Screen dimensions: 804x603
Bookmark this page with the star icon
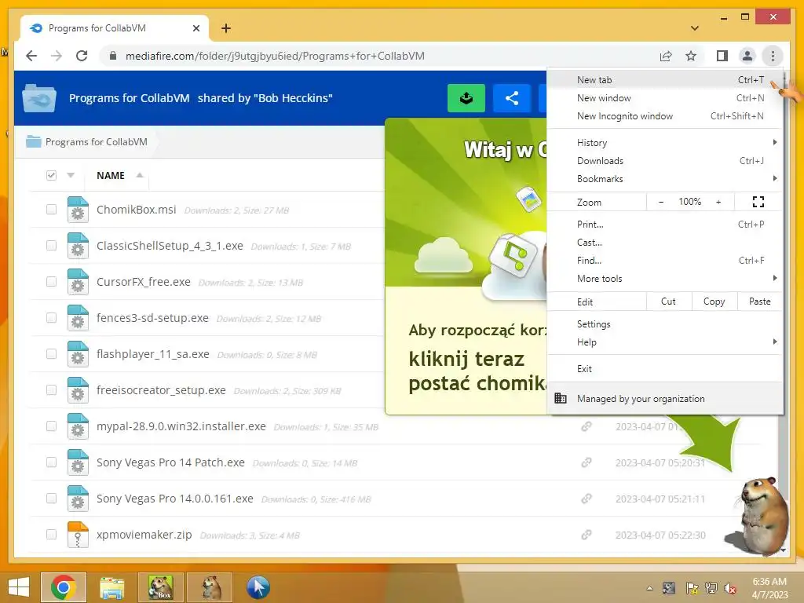click(x=691, y=56)
